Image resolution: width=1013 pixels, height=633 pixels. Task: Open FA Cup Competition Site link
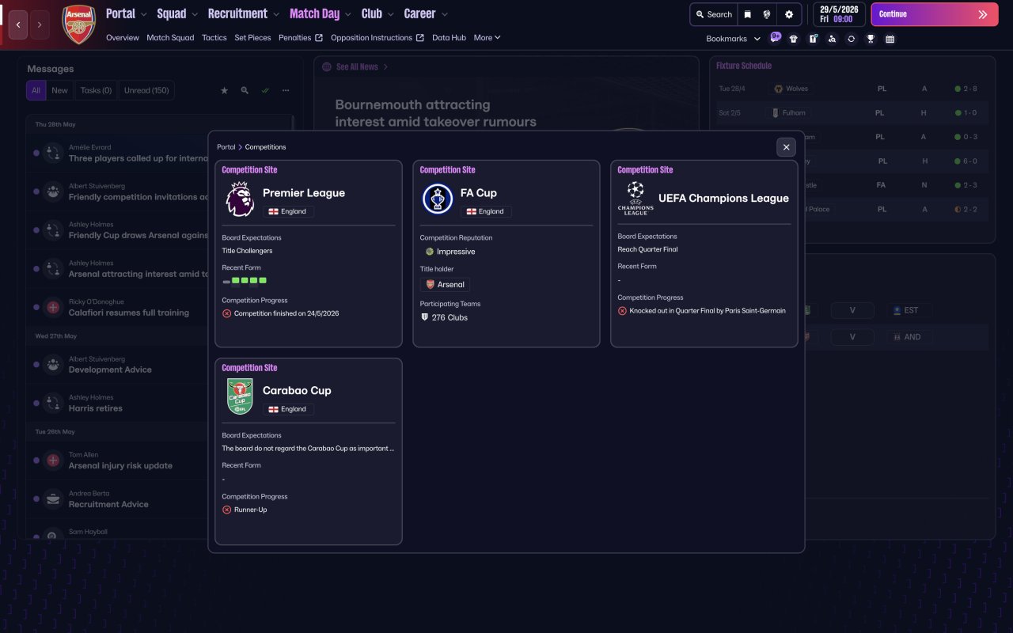click(x=447, y=170)
